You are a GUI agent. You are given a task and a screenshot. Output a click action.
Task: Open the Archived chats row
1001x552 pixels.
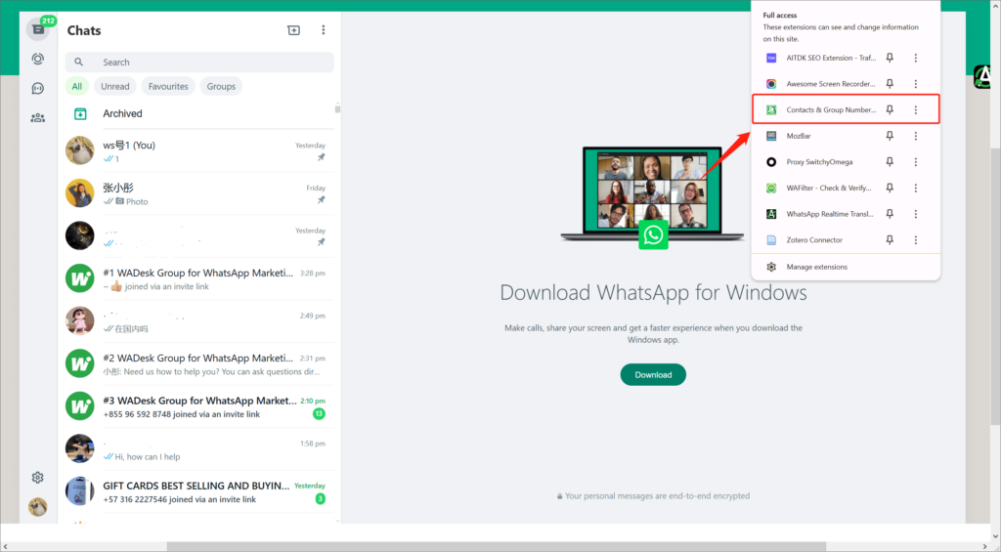[x=199, y=113]
